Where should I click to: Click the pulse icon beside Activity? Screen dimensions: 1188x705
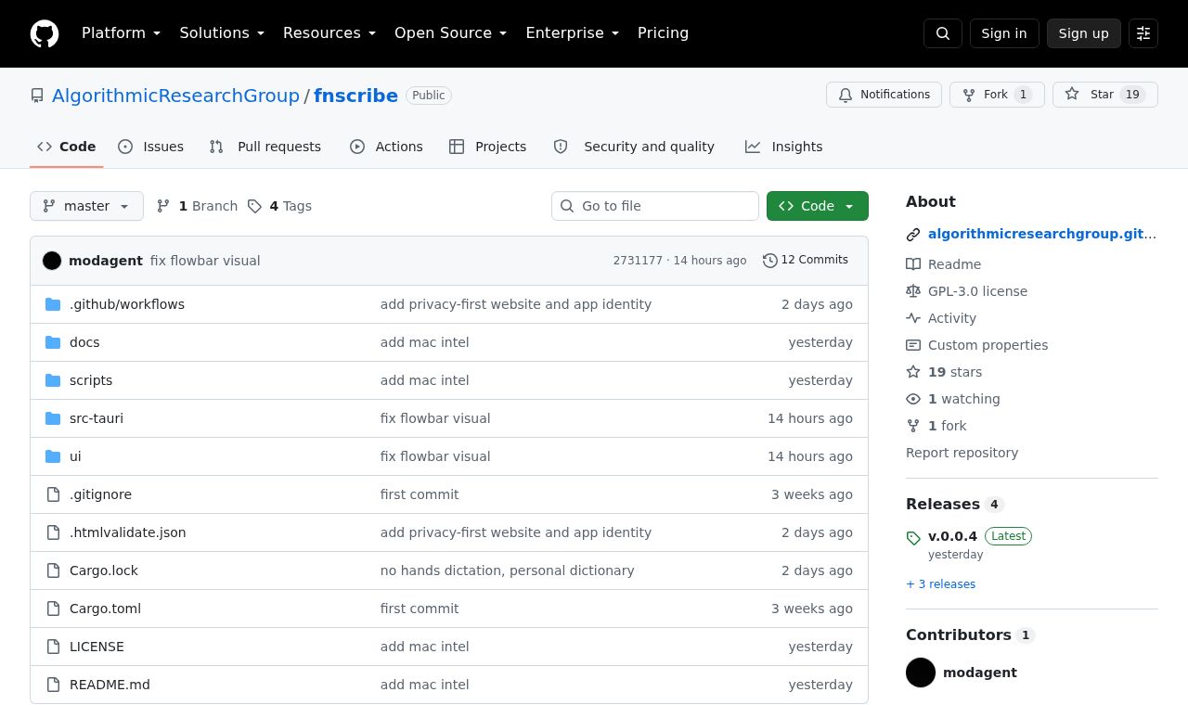coord(913,318)
